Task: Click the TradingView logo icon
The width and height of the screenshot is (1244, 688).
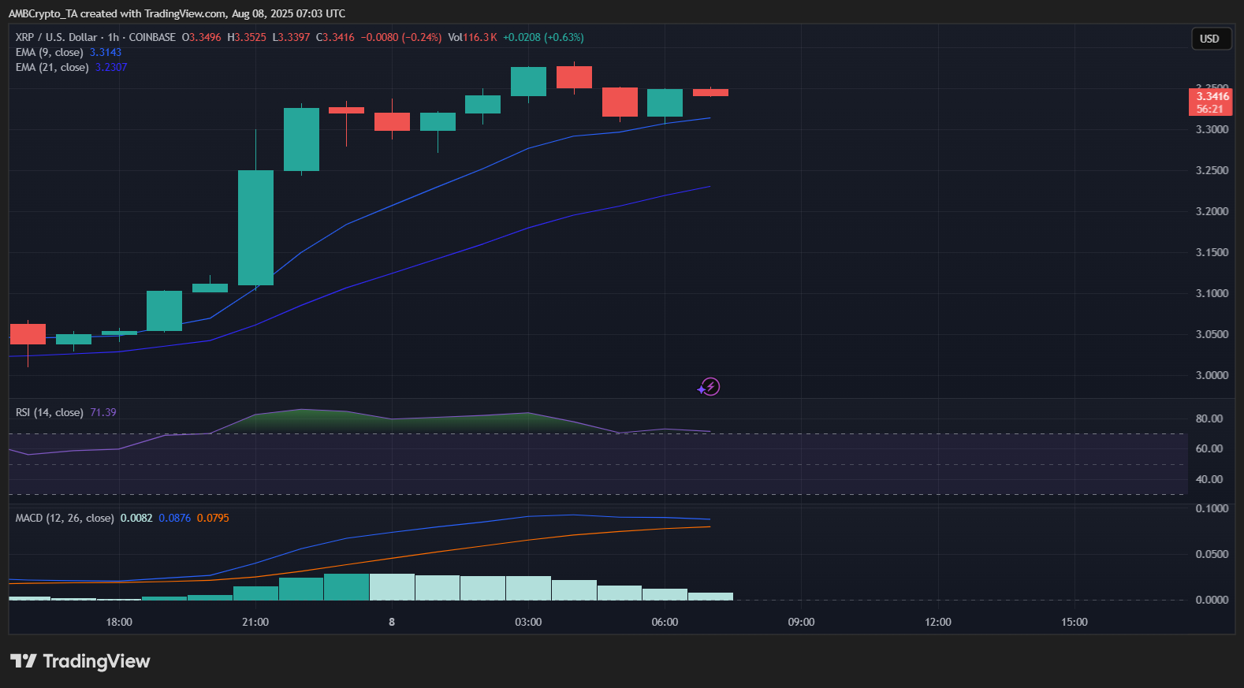Action: point(24,661)
